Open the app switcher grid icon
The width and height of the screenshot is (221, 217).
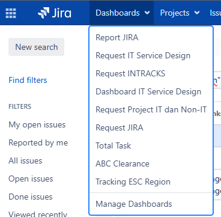(11, 13)
